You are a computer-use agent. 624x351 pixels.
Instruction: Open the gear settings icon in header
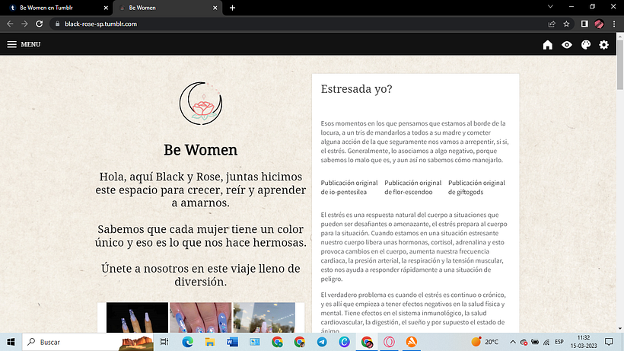[603, 45]
